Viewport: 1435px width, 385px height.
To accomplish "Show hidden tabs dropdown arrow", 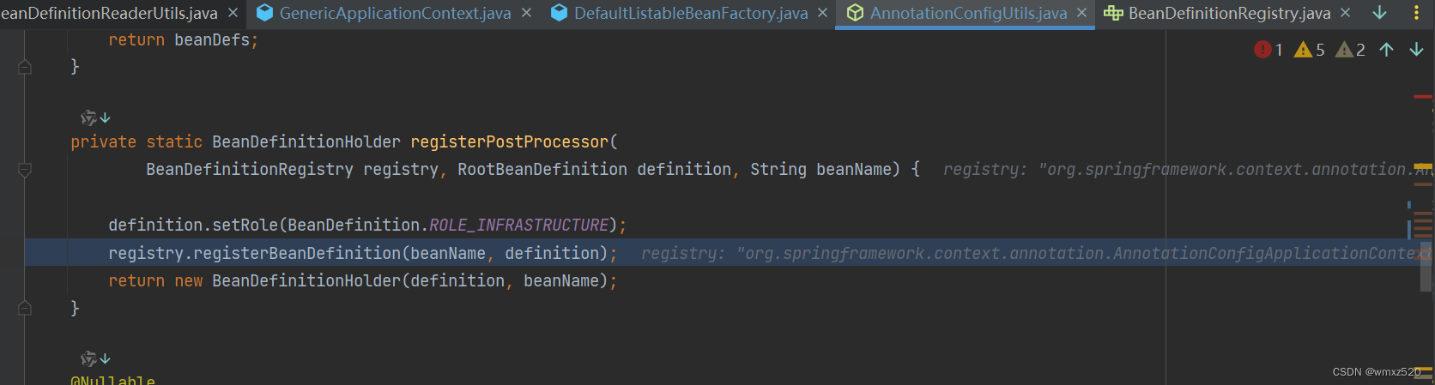I will click(1380, 13).
